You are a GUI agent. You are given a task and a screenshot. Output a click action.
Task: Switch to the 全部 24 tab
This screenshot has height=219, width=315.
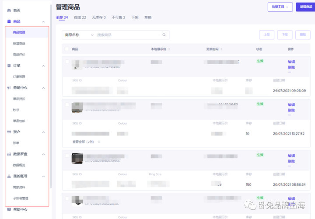pyautogui.click(x=62, y=17)
